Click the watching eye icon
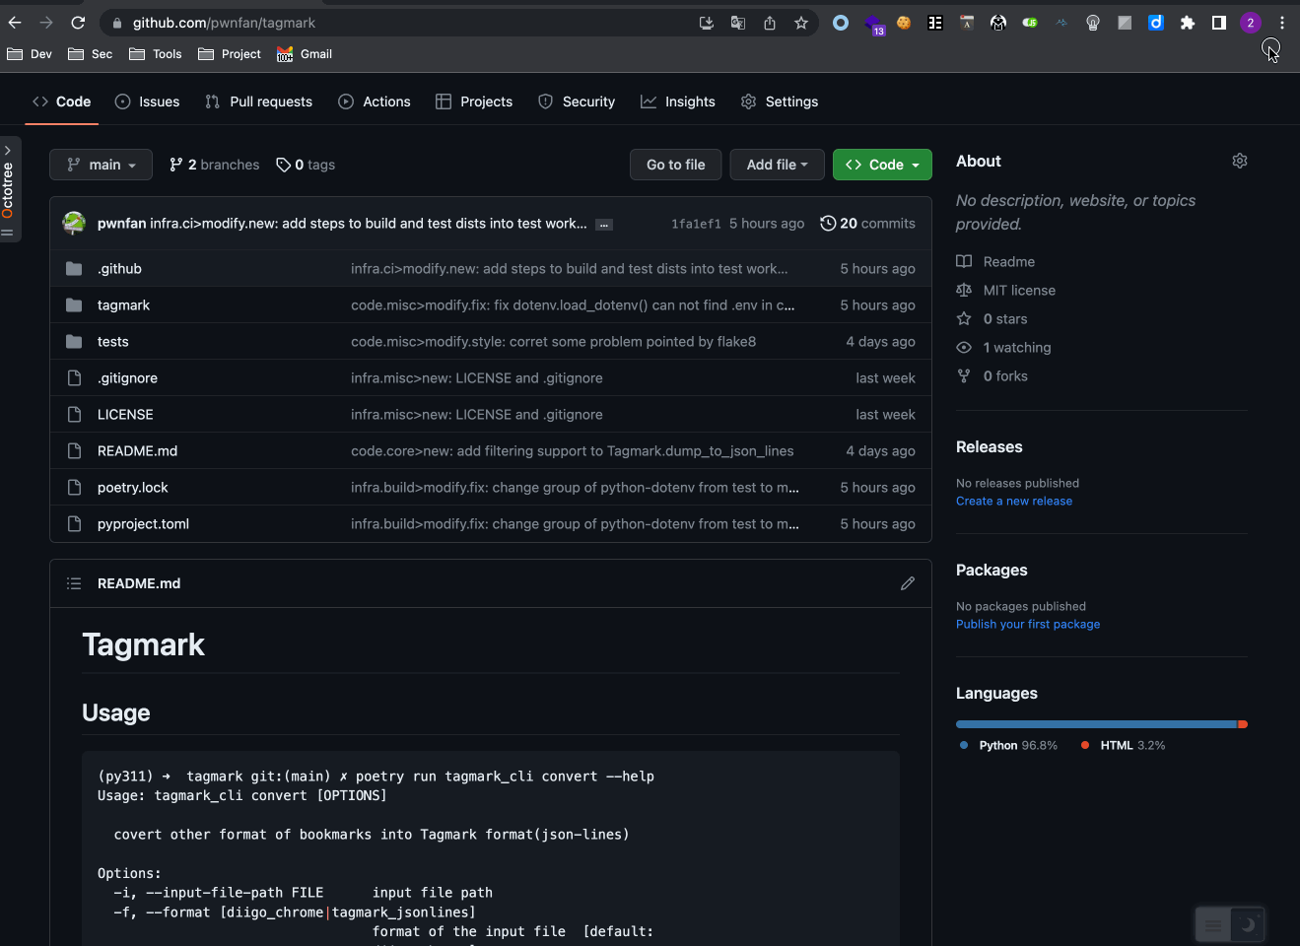1300x946 pixels. pos(963,347)
